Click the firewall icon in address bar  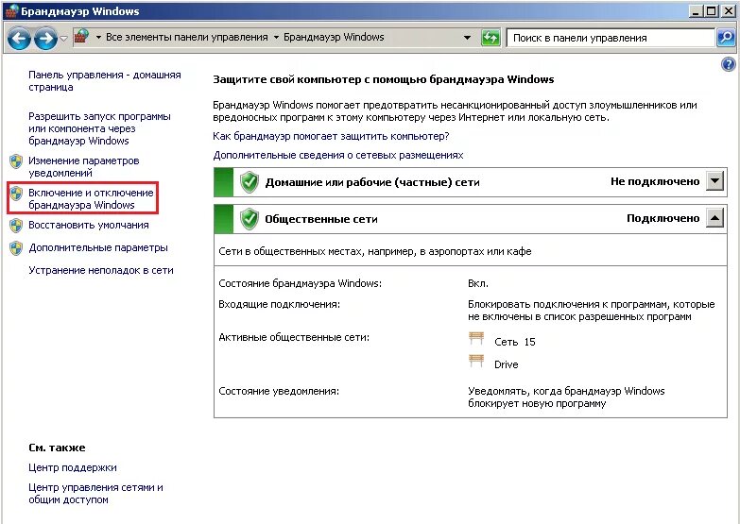81,37
